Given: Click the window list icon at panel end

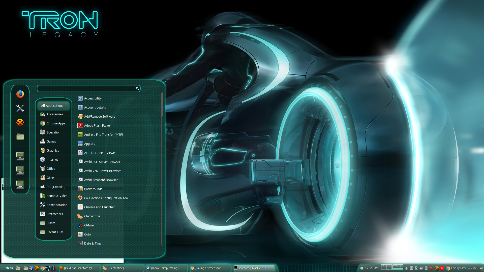Looking at the screenshot, I should (x=481, y=268).
